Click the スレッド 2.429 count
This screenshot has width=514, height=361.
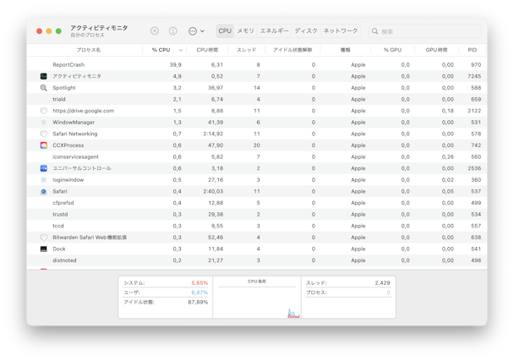tap(382, 282)
